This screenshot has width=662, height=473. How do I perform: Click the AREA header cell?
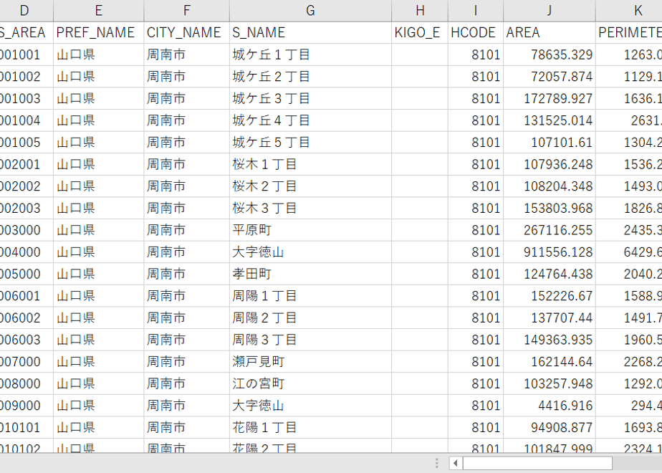[x=550, y=32]
